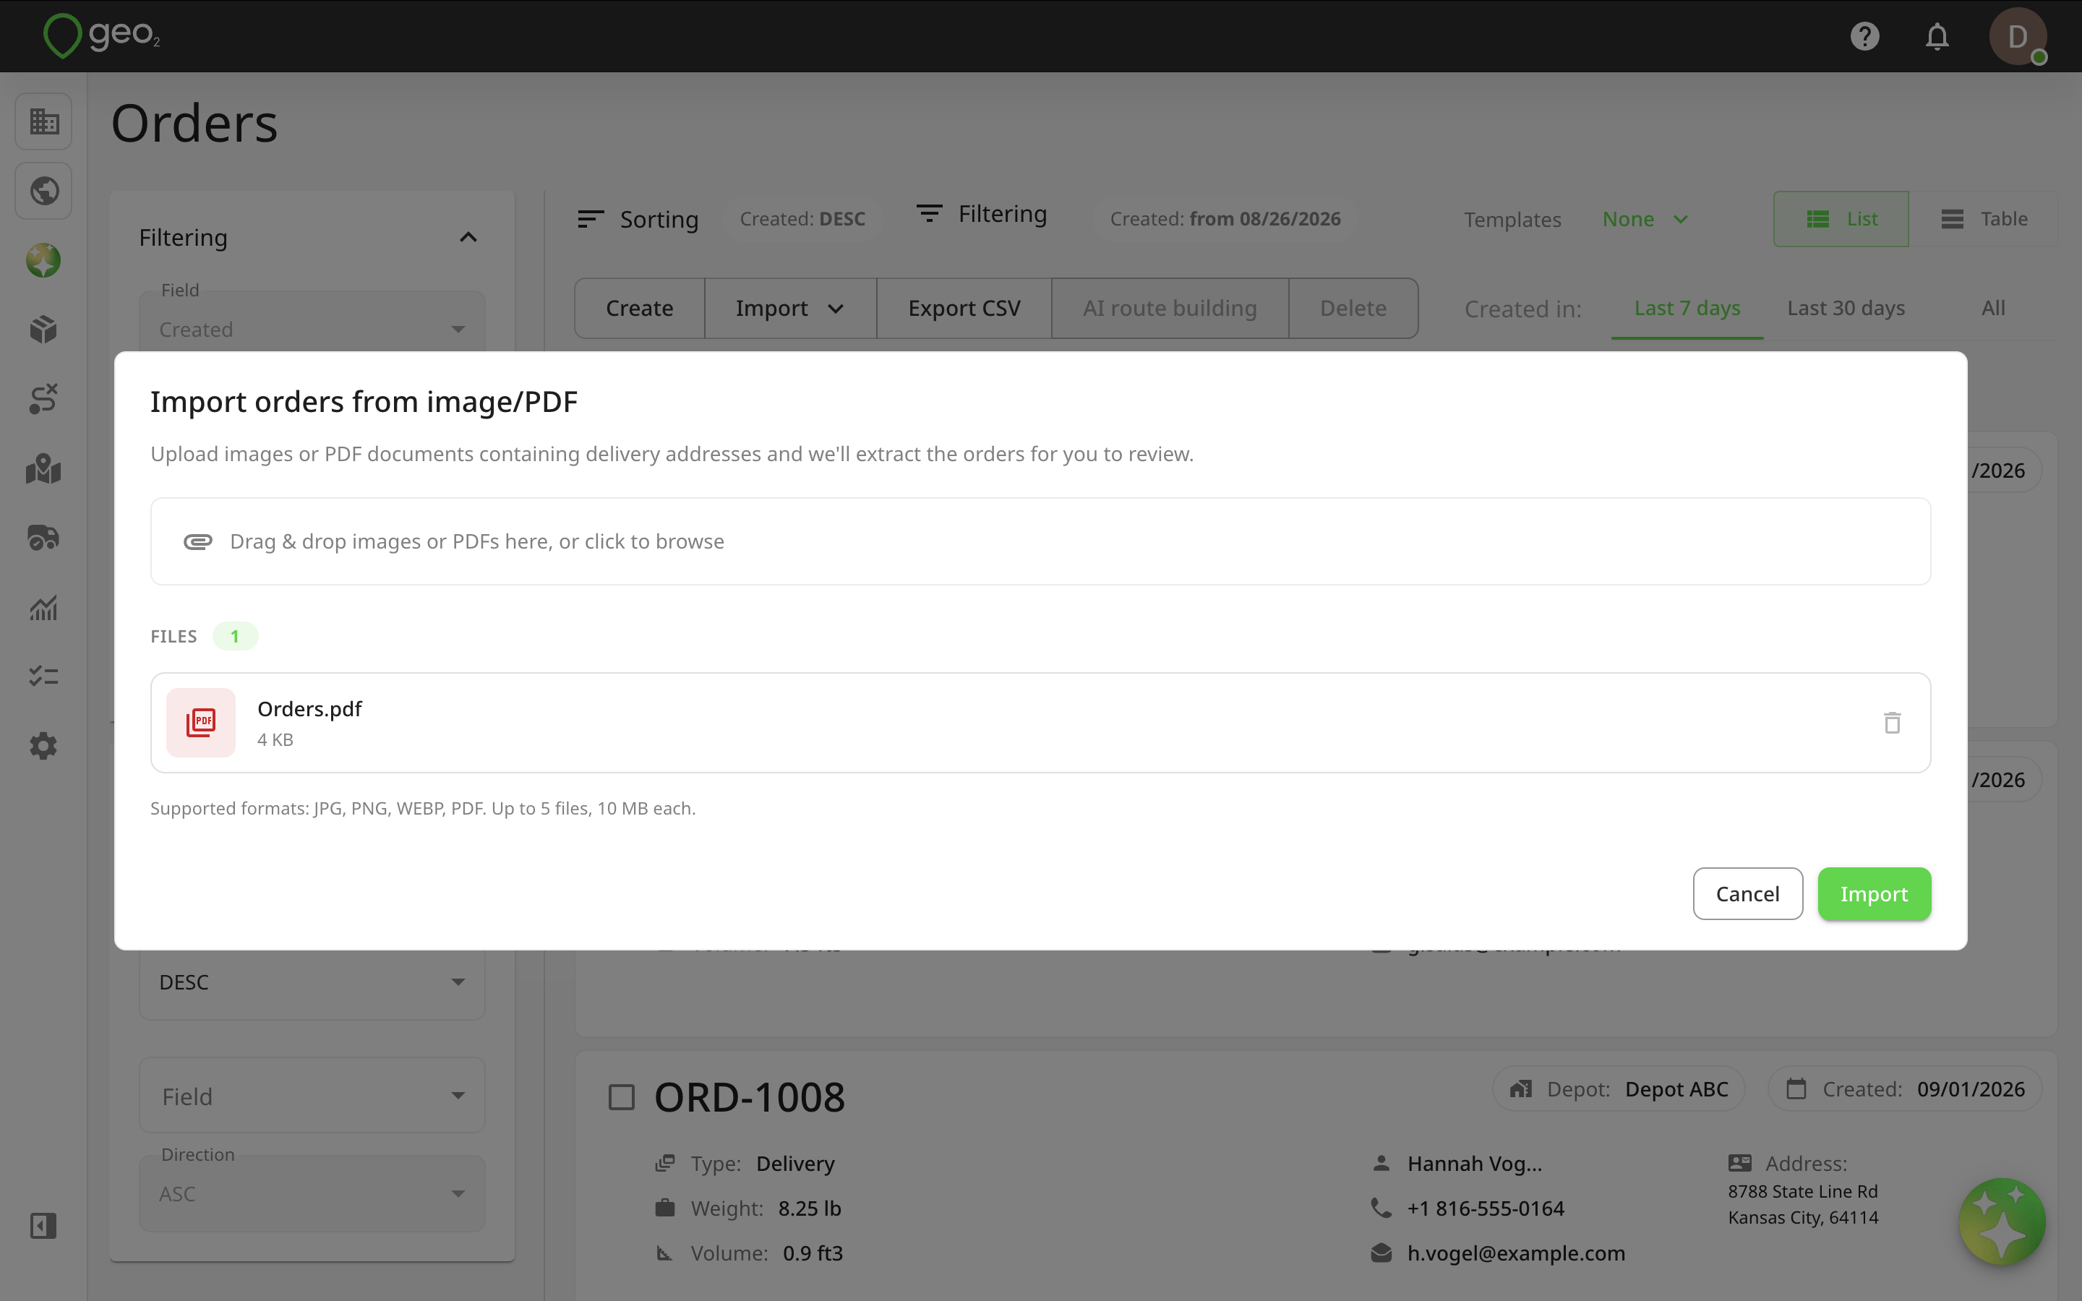Viewport: 2082px width, 1301px height.
Task: Open the checklist sidebar icon
Action: coord(43,677)
